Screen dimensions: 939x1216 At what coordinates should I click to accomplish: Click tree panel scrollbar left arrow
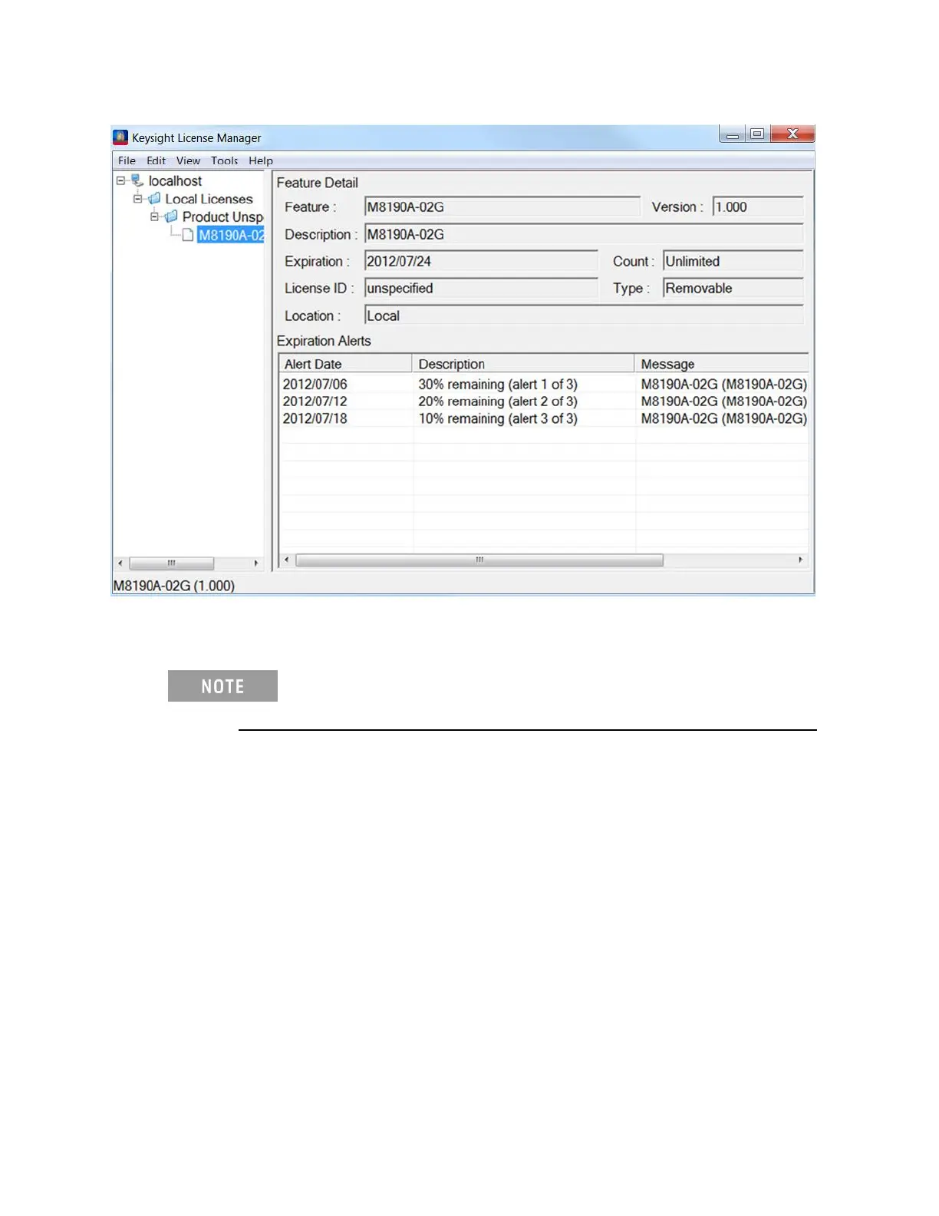(x=120, y=563)
